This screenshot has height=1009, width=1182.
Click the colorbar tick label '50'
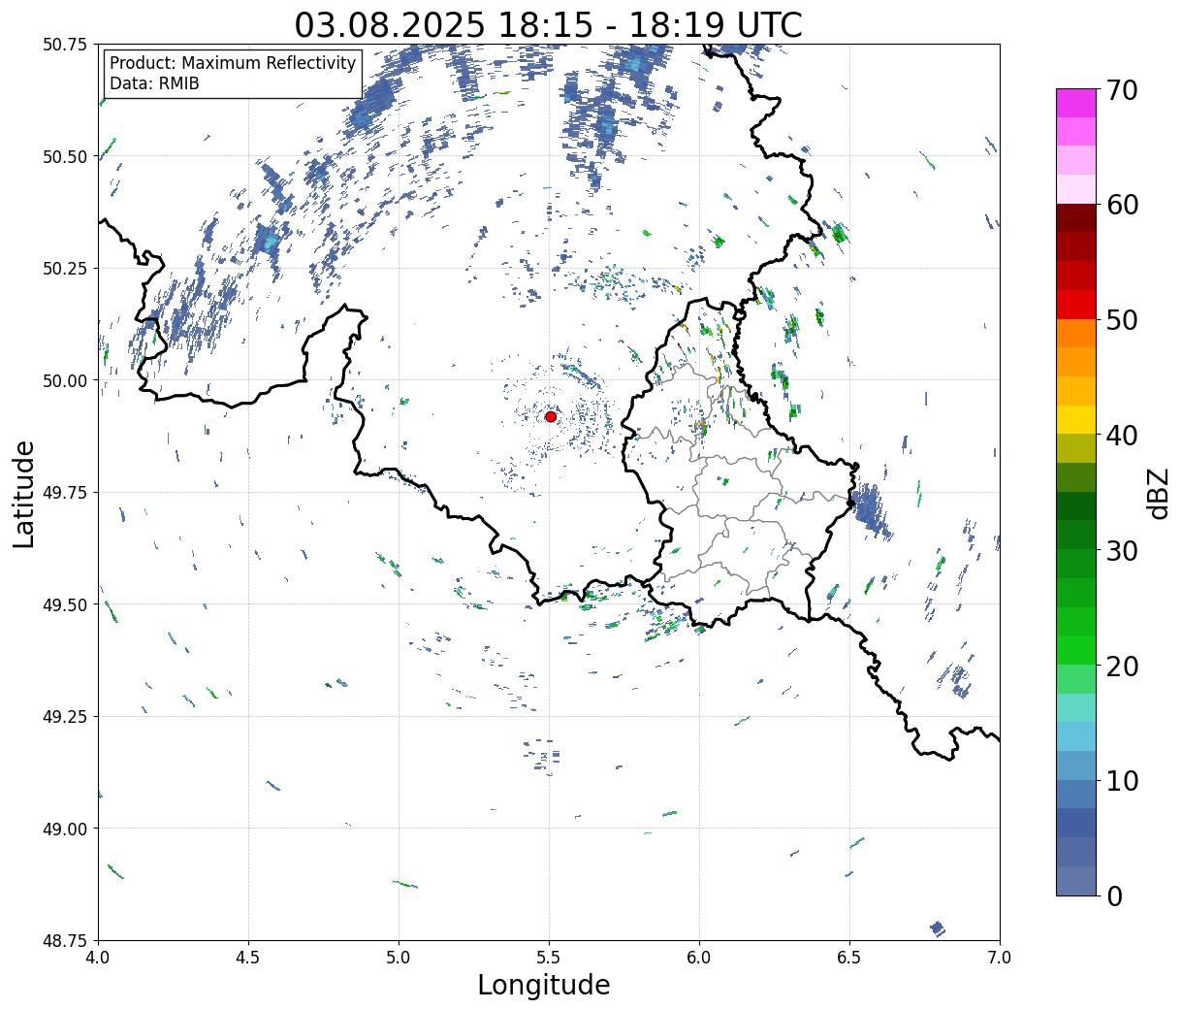click(x=1121, y=320)
